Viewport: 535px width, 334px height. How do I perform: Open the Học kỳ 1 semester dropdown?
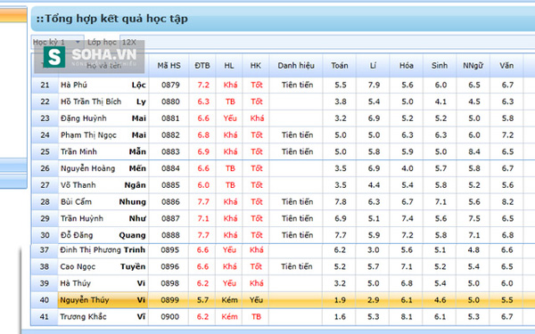pos(57,42)
